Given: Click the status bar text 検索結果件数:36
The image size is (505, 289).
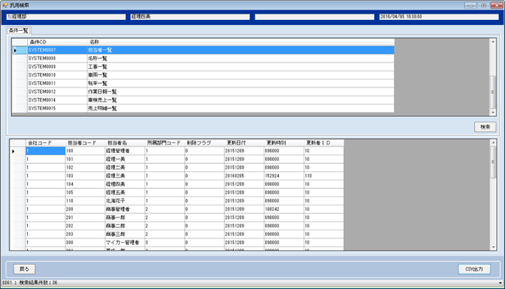Looking at the screenshot, I should (38, 283).
